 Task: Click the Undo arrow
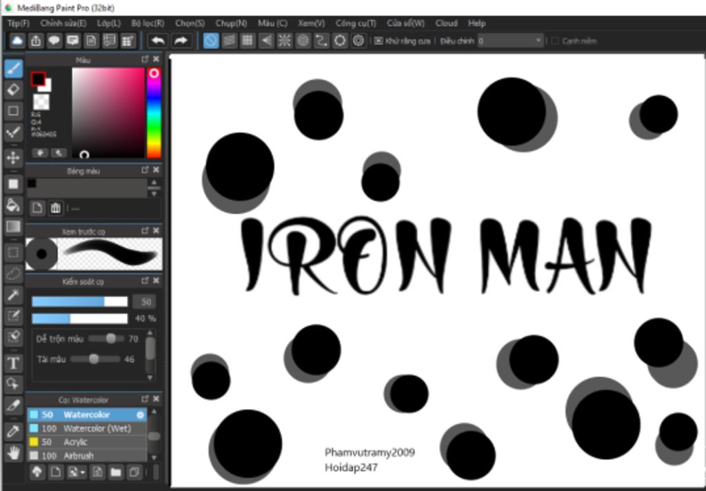[158, 41]
